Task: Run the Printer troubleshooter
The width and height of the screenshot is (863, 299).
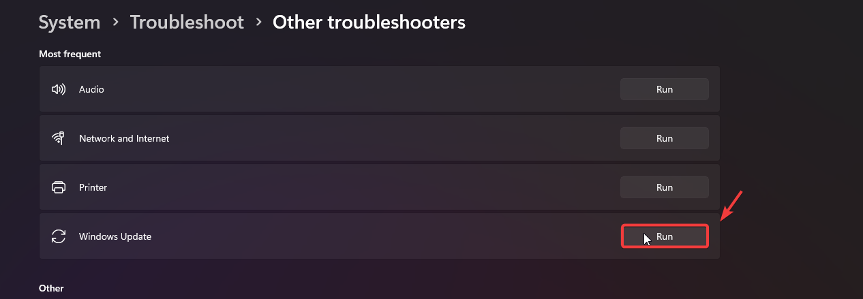Action: pos(664,187)
